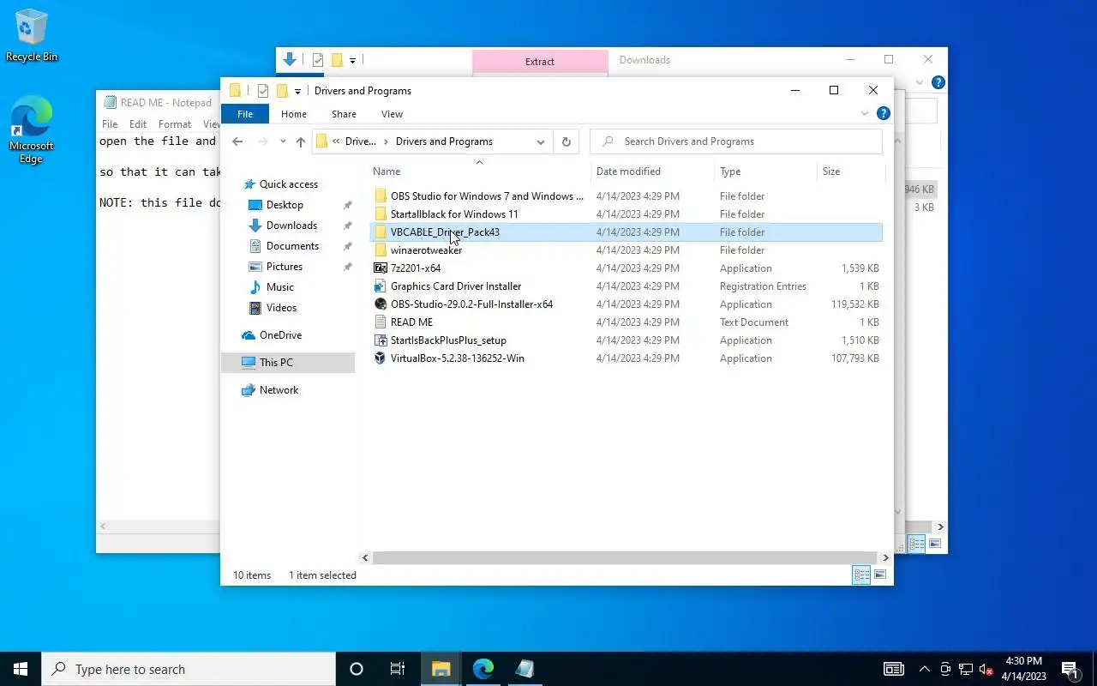1097x686 pixels.
Task: Sort by the Type column header
Action: point(765,171)
